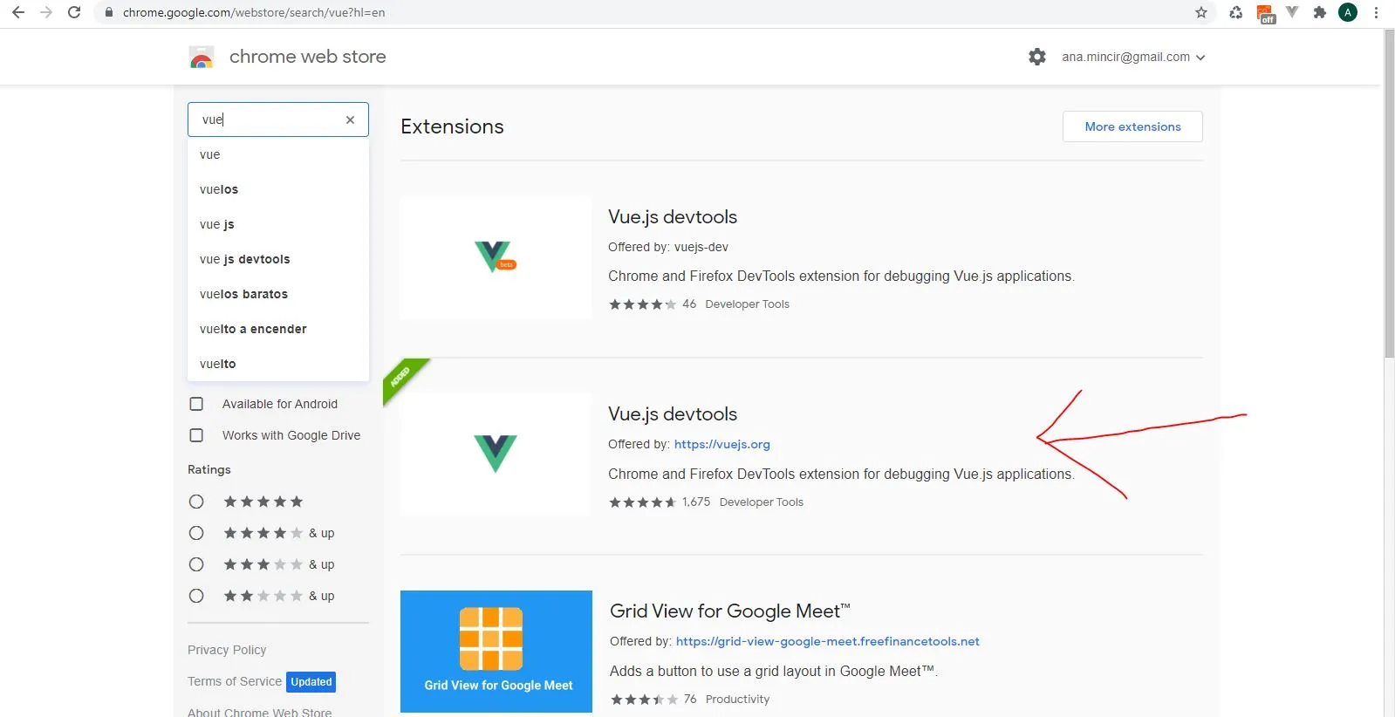This screenshot has width=1395, height=717.
Task: Choose the 'vue js' search suggestion
Action: pos(278,224)
